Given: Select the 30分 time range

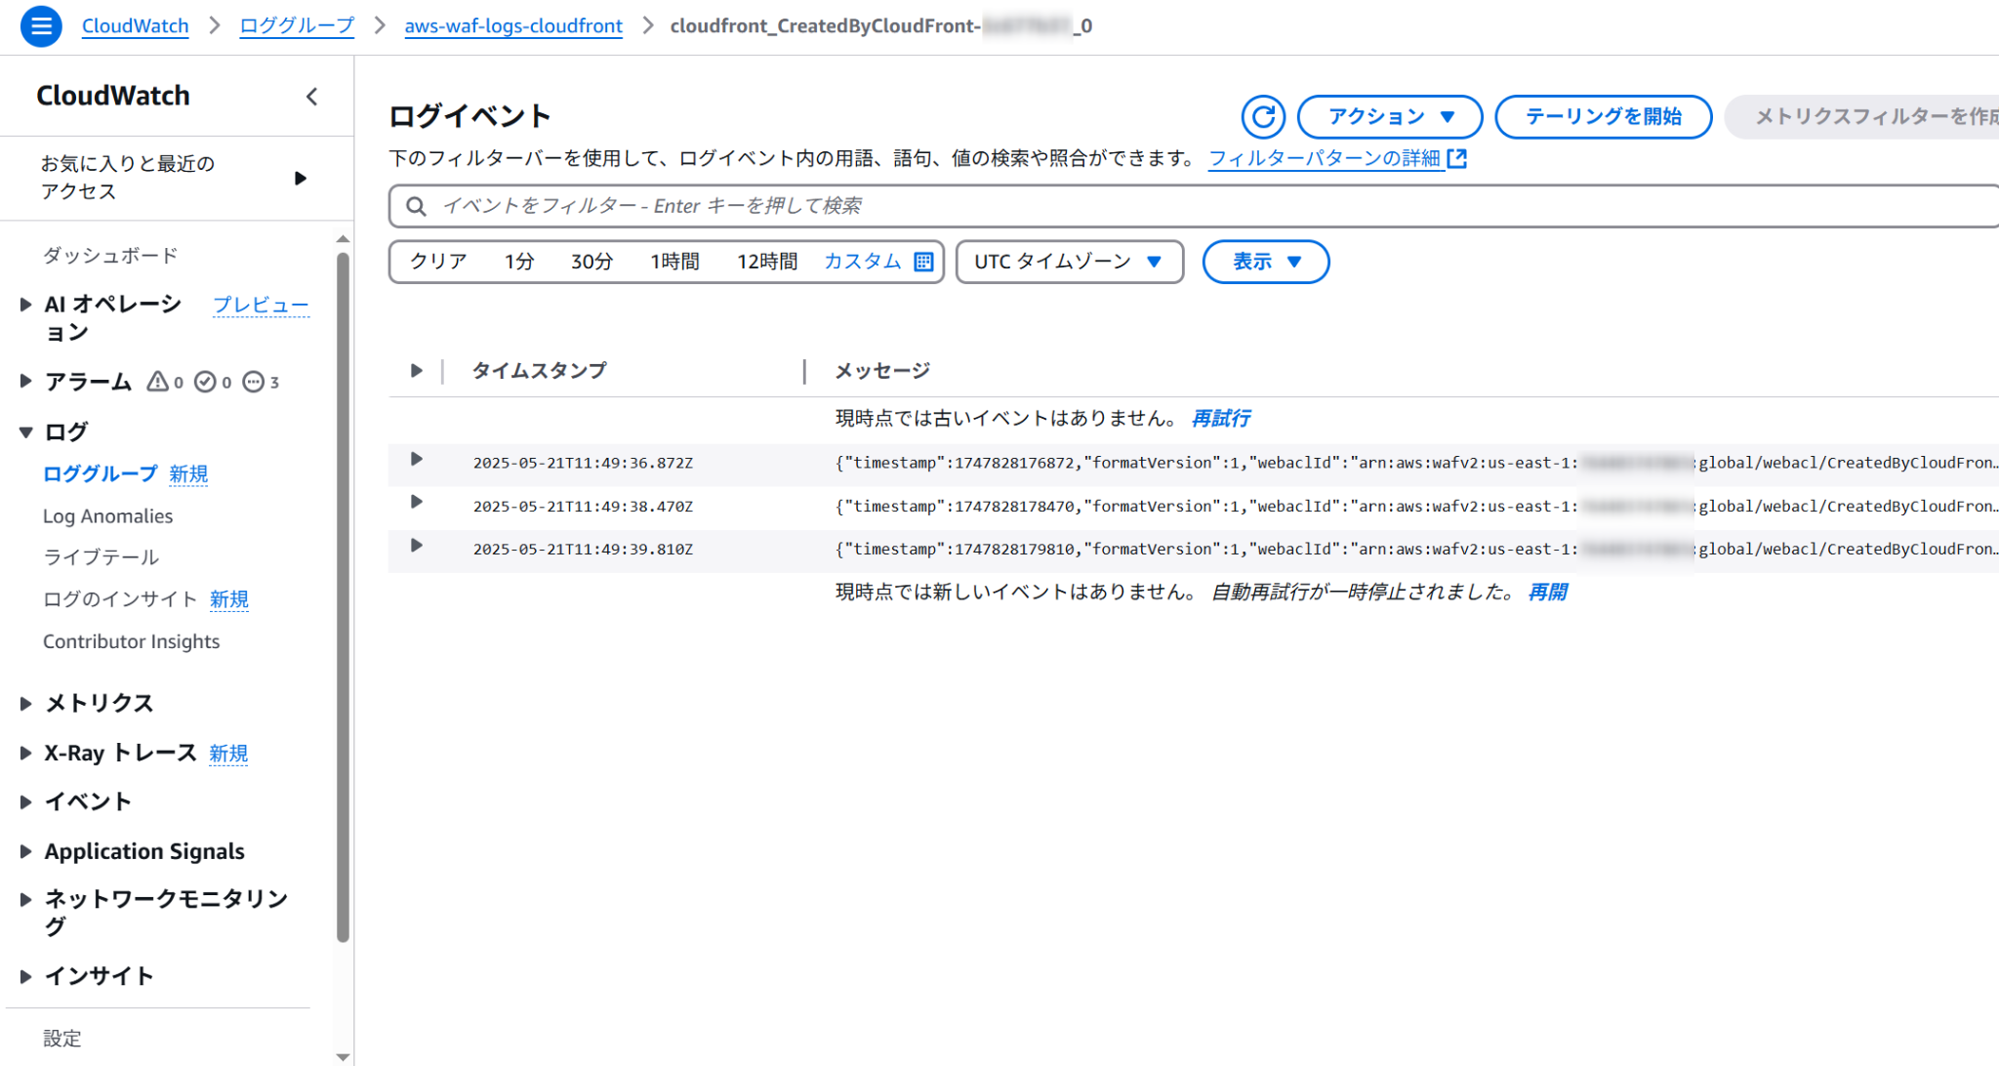Looking at the screenshot, I should pyautogui.click(x=592, y=262).
